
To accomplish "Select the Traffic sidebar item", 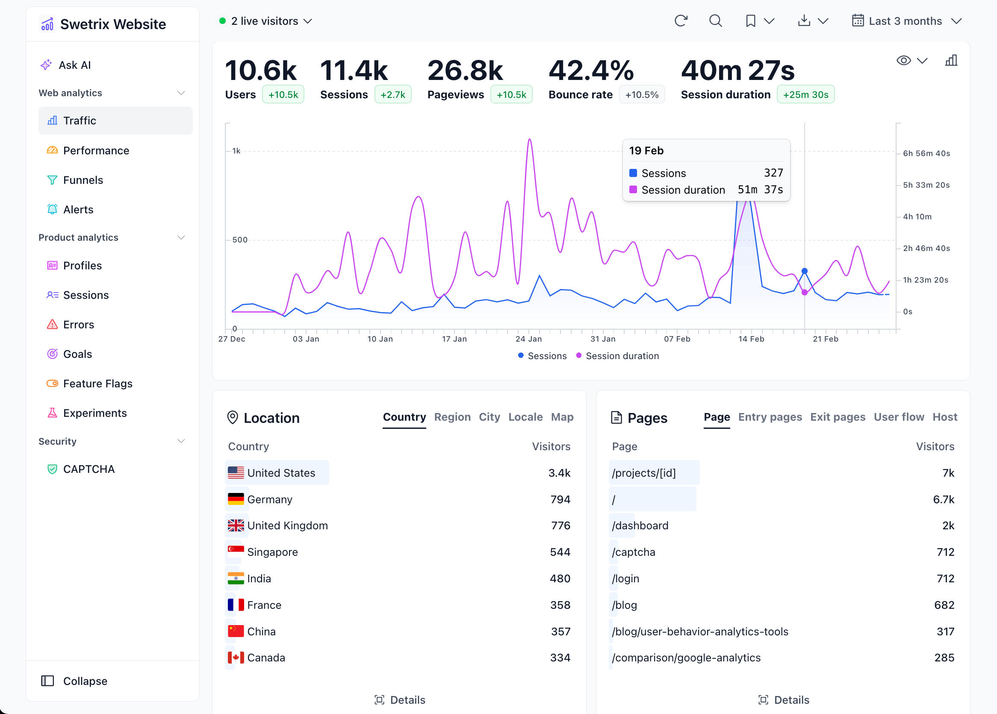I will click(x=115, y=121).
